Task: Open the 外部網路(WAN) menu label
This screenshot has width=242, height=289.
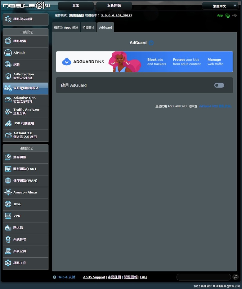Action: pyautogui.click(x=25, y=180)
